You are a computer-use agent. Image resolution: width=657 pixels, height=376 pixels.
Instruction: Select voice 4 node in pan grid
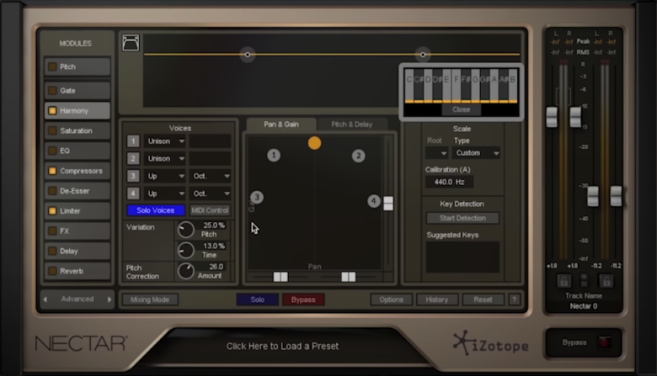[373, 201]
